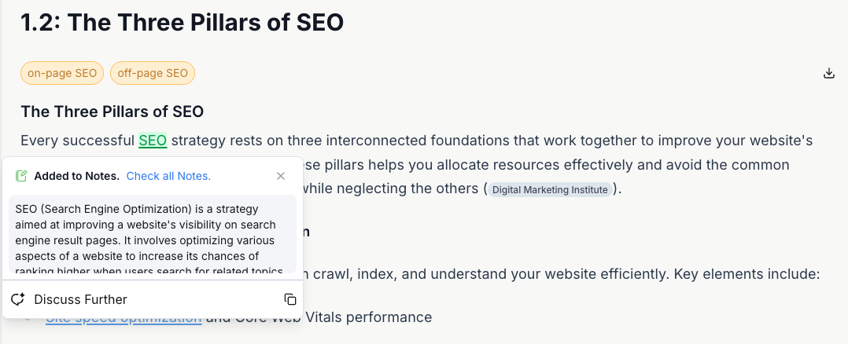Select the on-page SEO tag

pos(62,74)
